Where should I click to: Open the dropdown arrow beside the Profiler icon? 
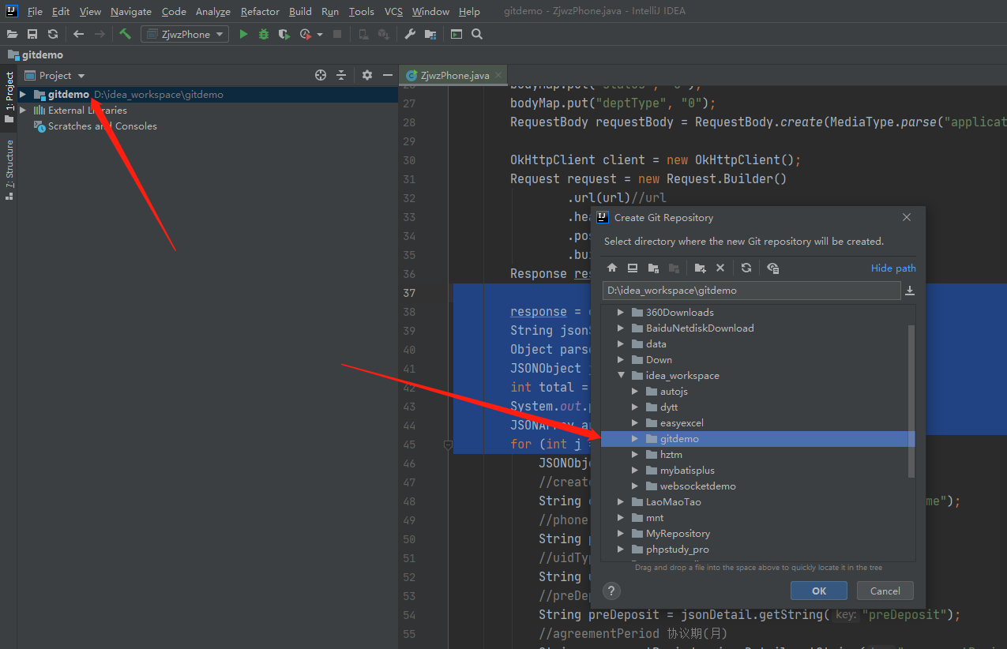[320, 35]
